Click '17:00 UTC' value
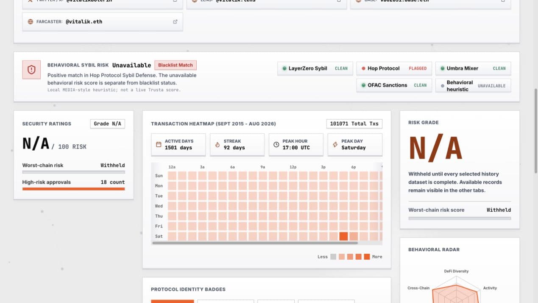This screenshot has width=538, height=303. coord(296,148)
